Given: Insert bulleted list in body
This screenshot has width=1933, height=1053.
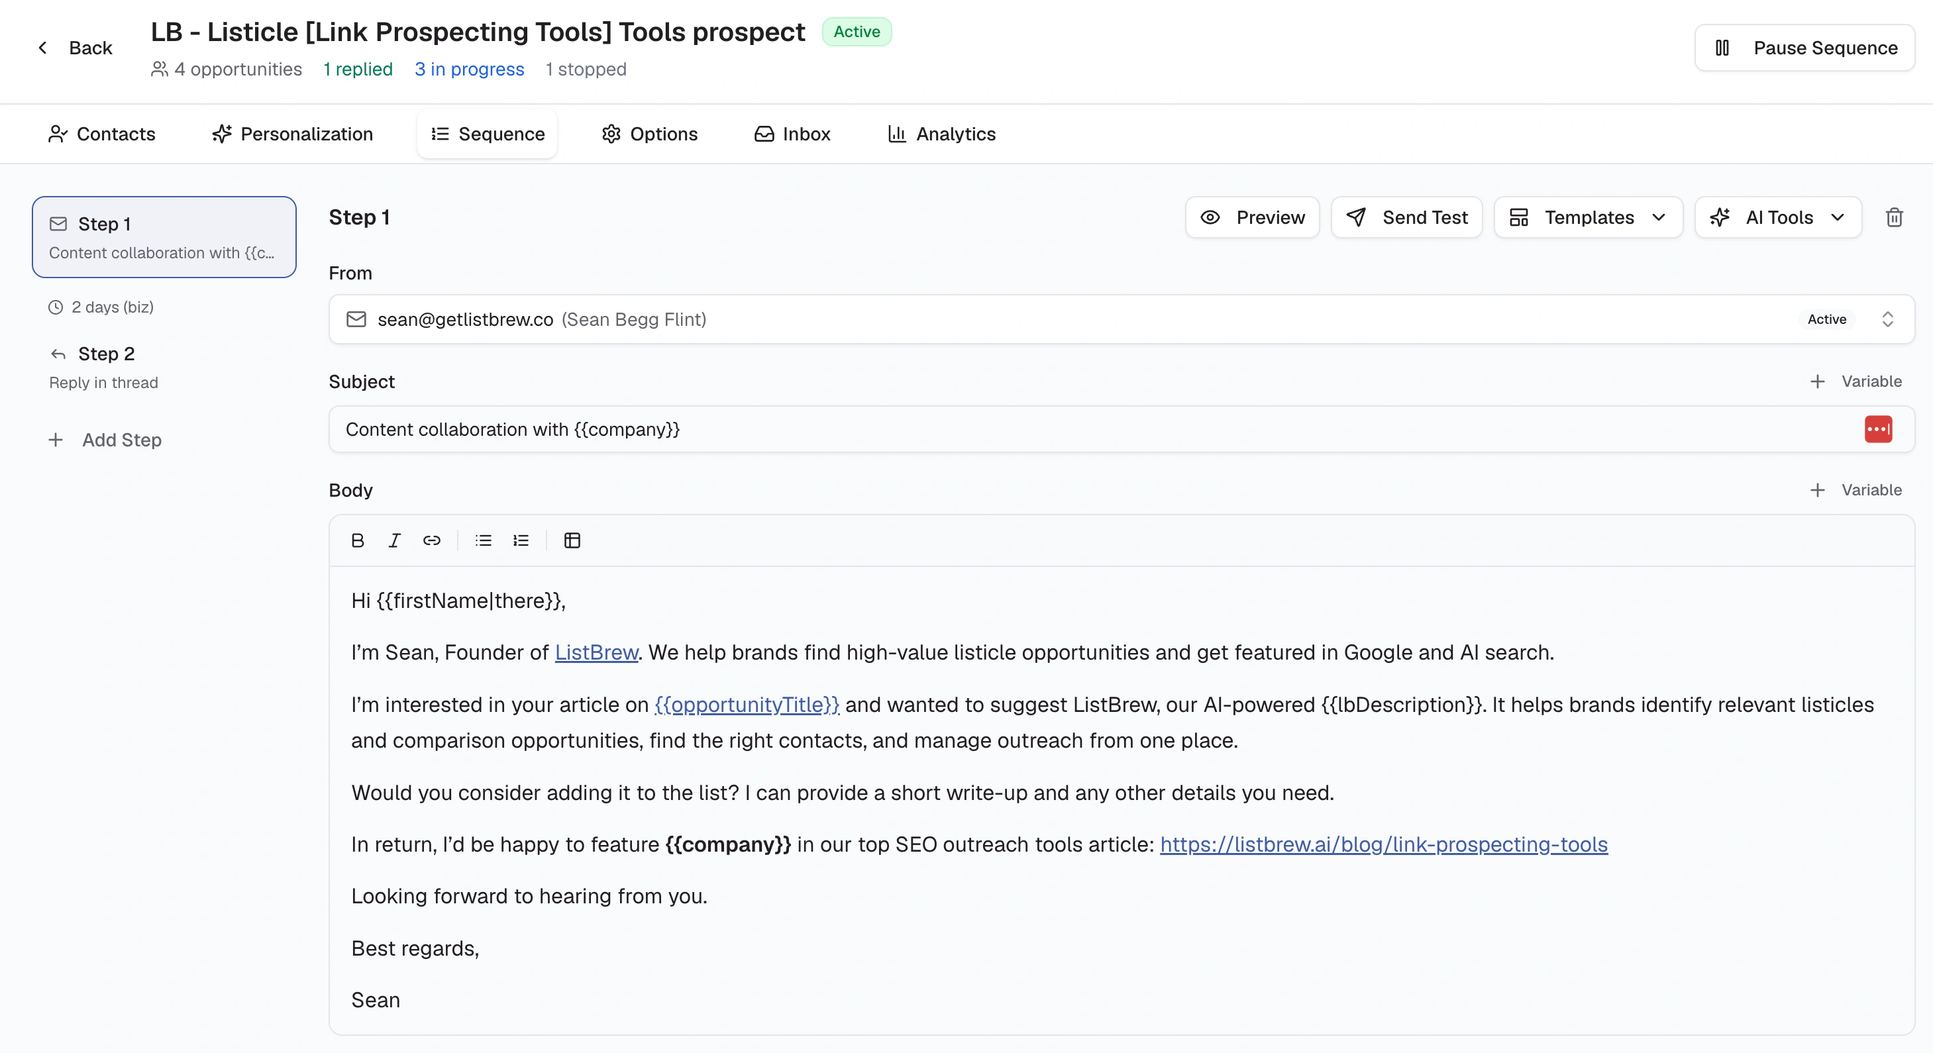Looking at the screenshot, I should click(484, 540).
